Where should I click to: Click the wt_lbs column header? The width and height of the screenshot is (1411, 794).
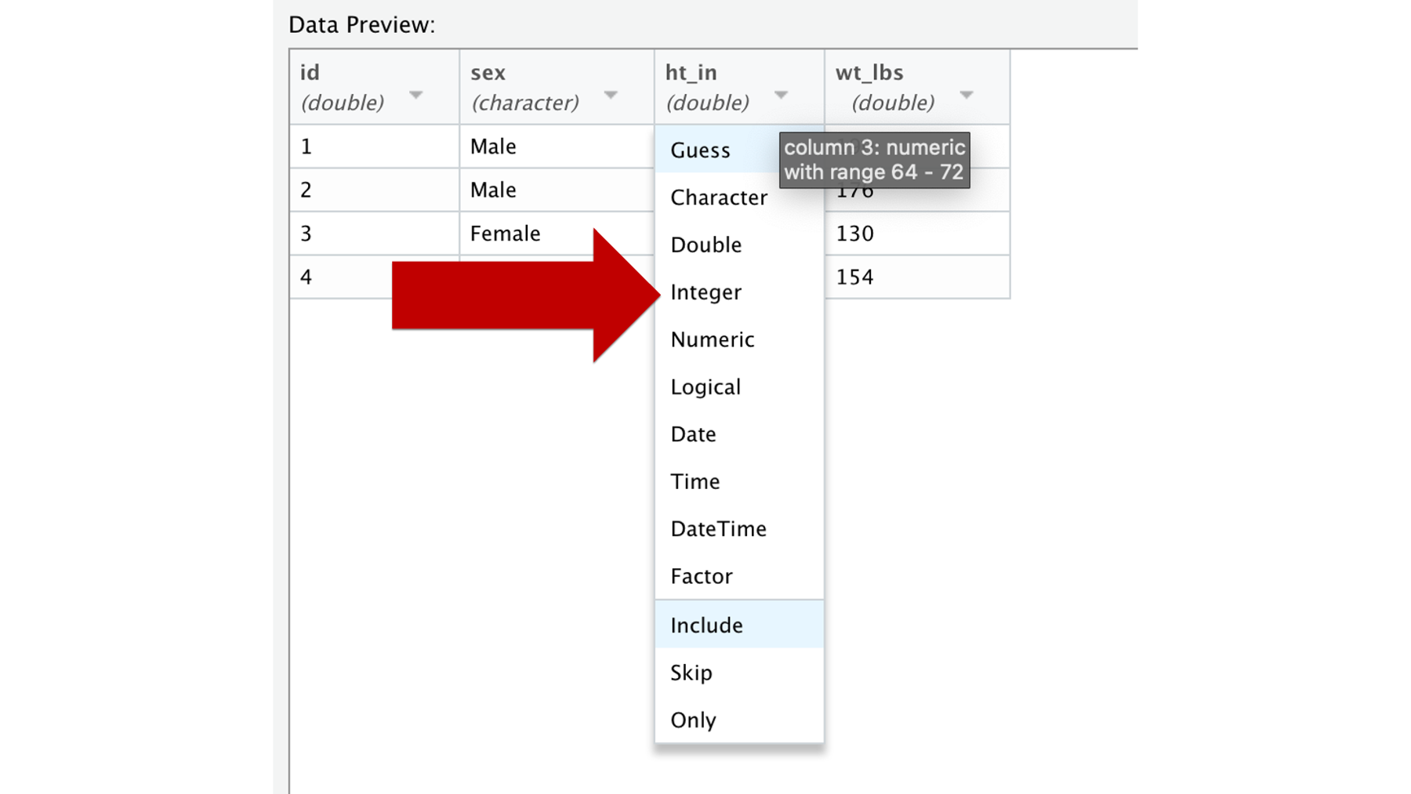pyautogui.click(x=917, y=87)
